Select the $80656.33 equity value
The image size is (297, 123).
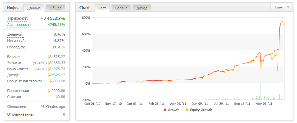pyautogui.click(x=56, y=63)
